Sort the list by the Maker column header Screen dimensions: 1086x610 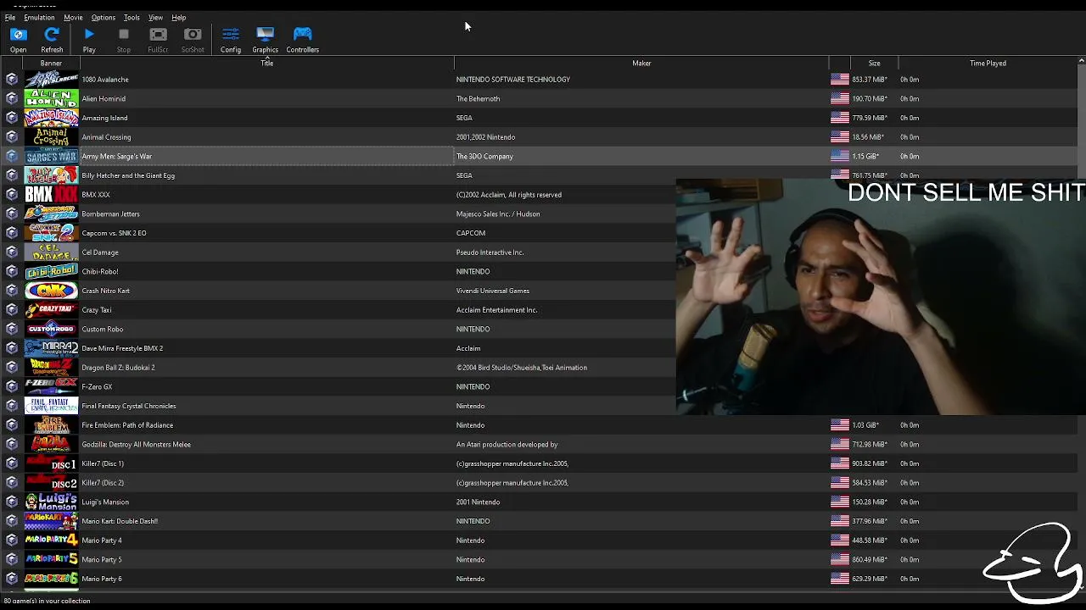[641, 64]
